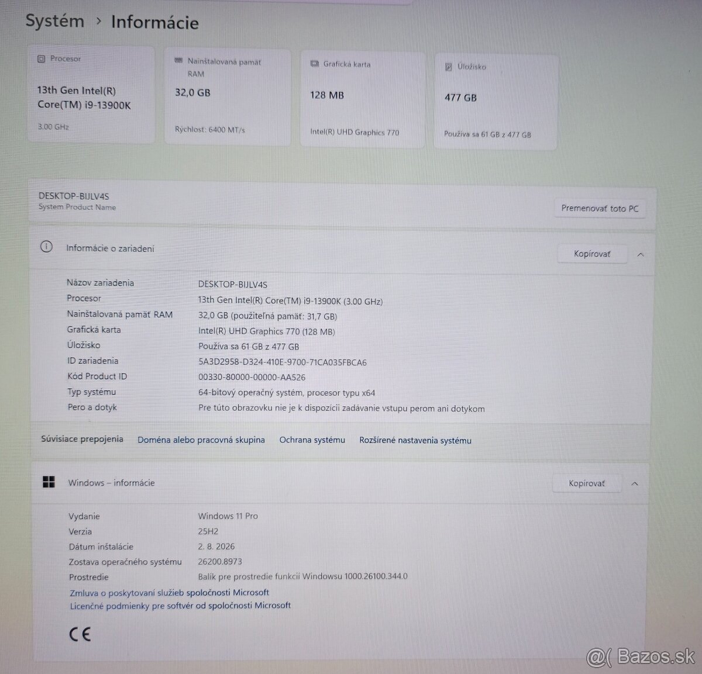
Task: Select Zostava operačného systému 26200.8973
Action: pos(220,562)
